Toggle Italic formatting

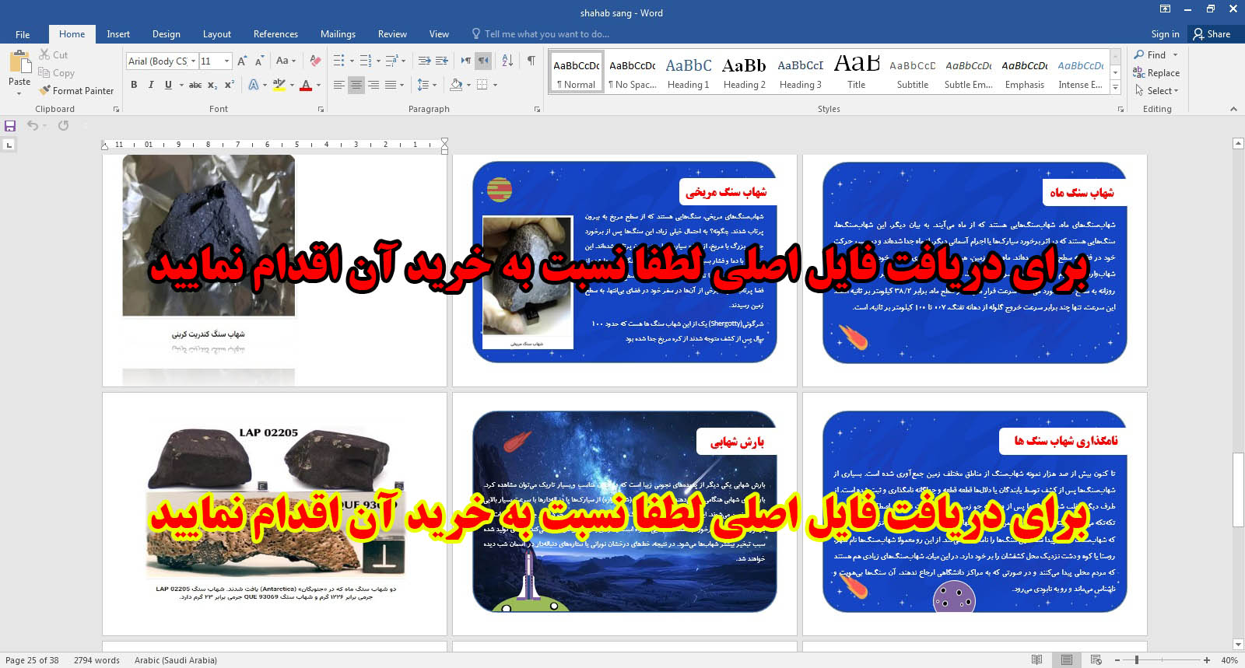(151, 85)
